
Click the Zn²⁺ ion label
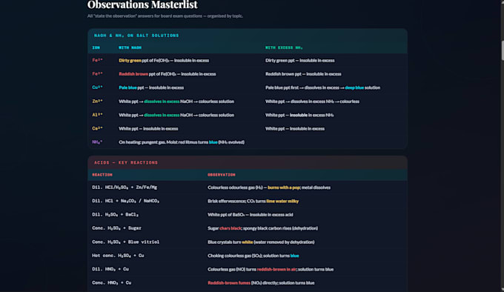click(x=97, y=102)
